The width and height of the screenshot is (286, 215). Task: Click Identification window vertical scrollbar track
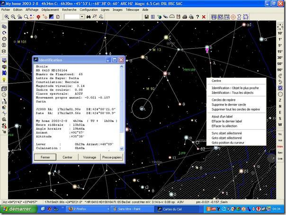pyautogui.click(x=122, y=107)
